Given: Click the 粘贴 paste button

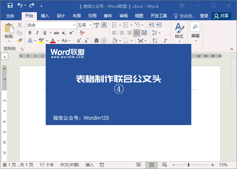Looking at the screenshot, I should [x=9, y=31].
